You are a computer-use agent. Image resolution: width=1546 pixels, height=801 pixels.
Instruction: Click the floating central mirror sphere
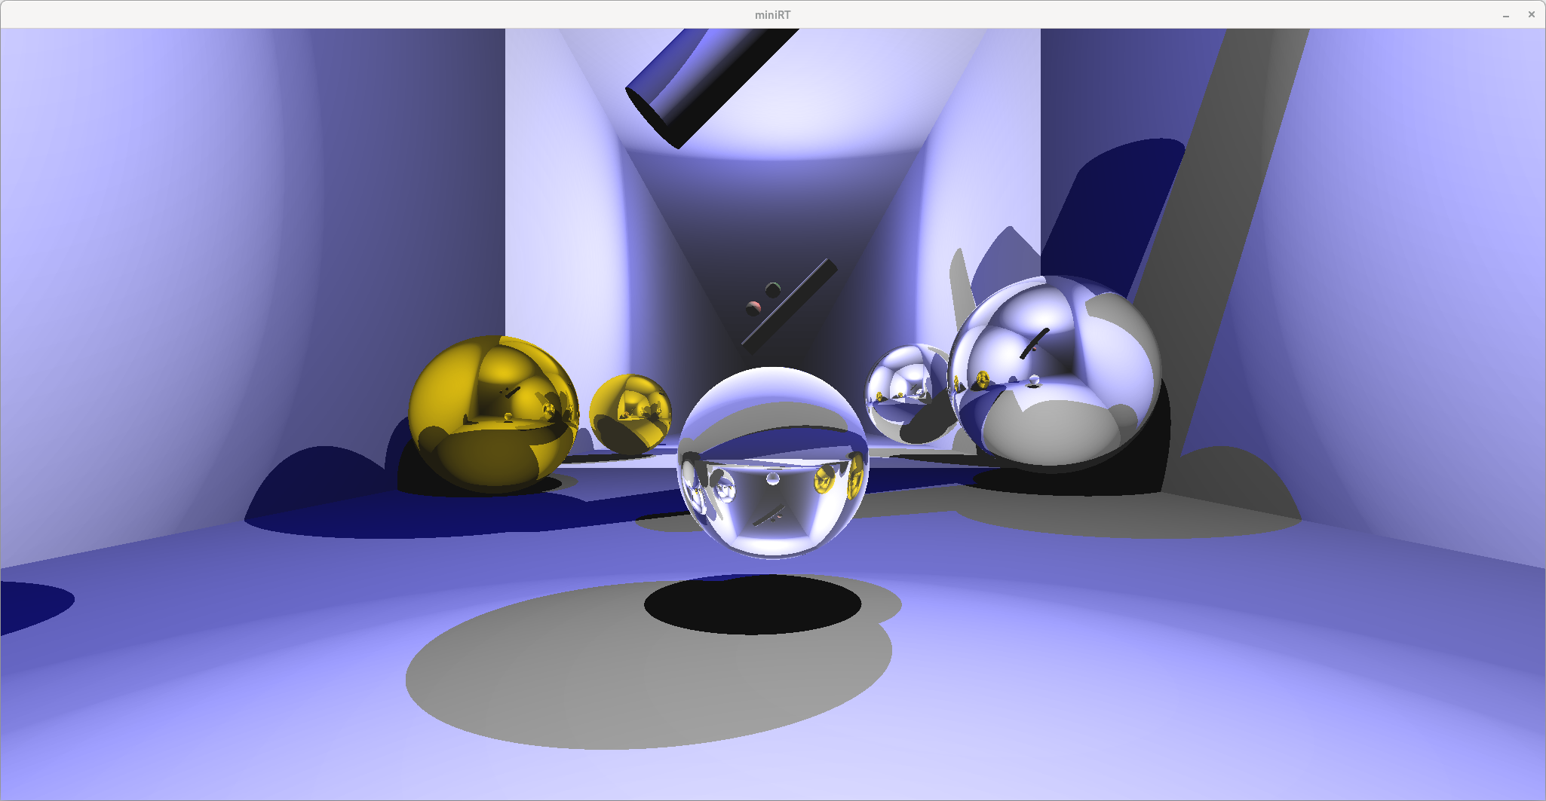click(x=772, y=462)
